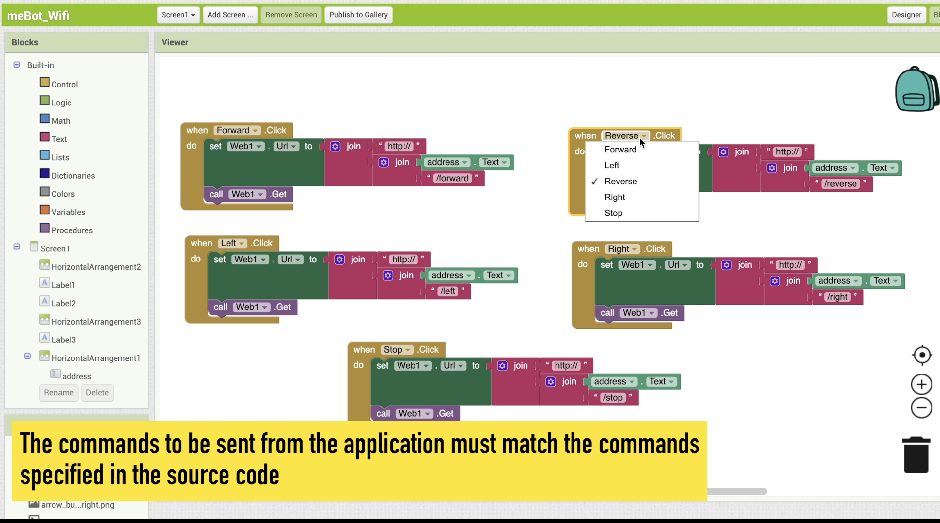Click the horizontal scrollbar in viewer

(737, 491)
